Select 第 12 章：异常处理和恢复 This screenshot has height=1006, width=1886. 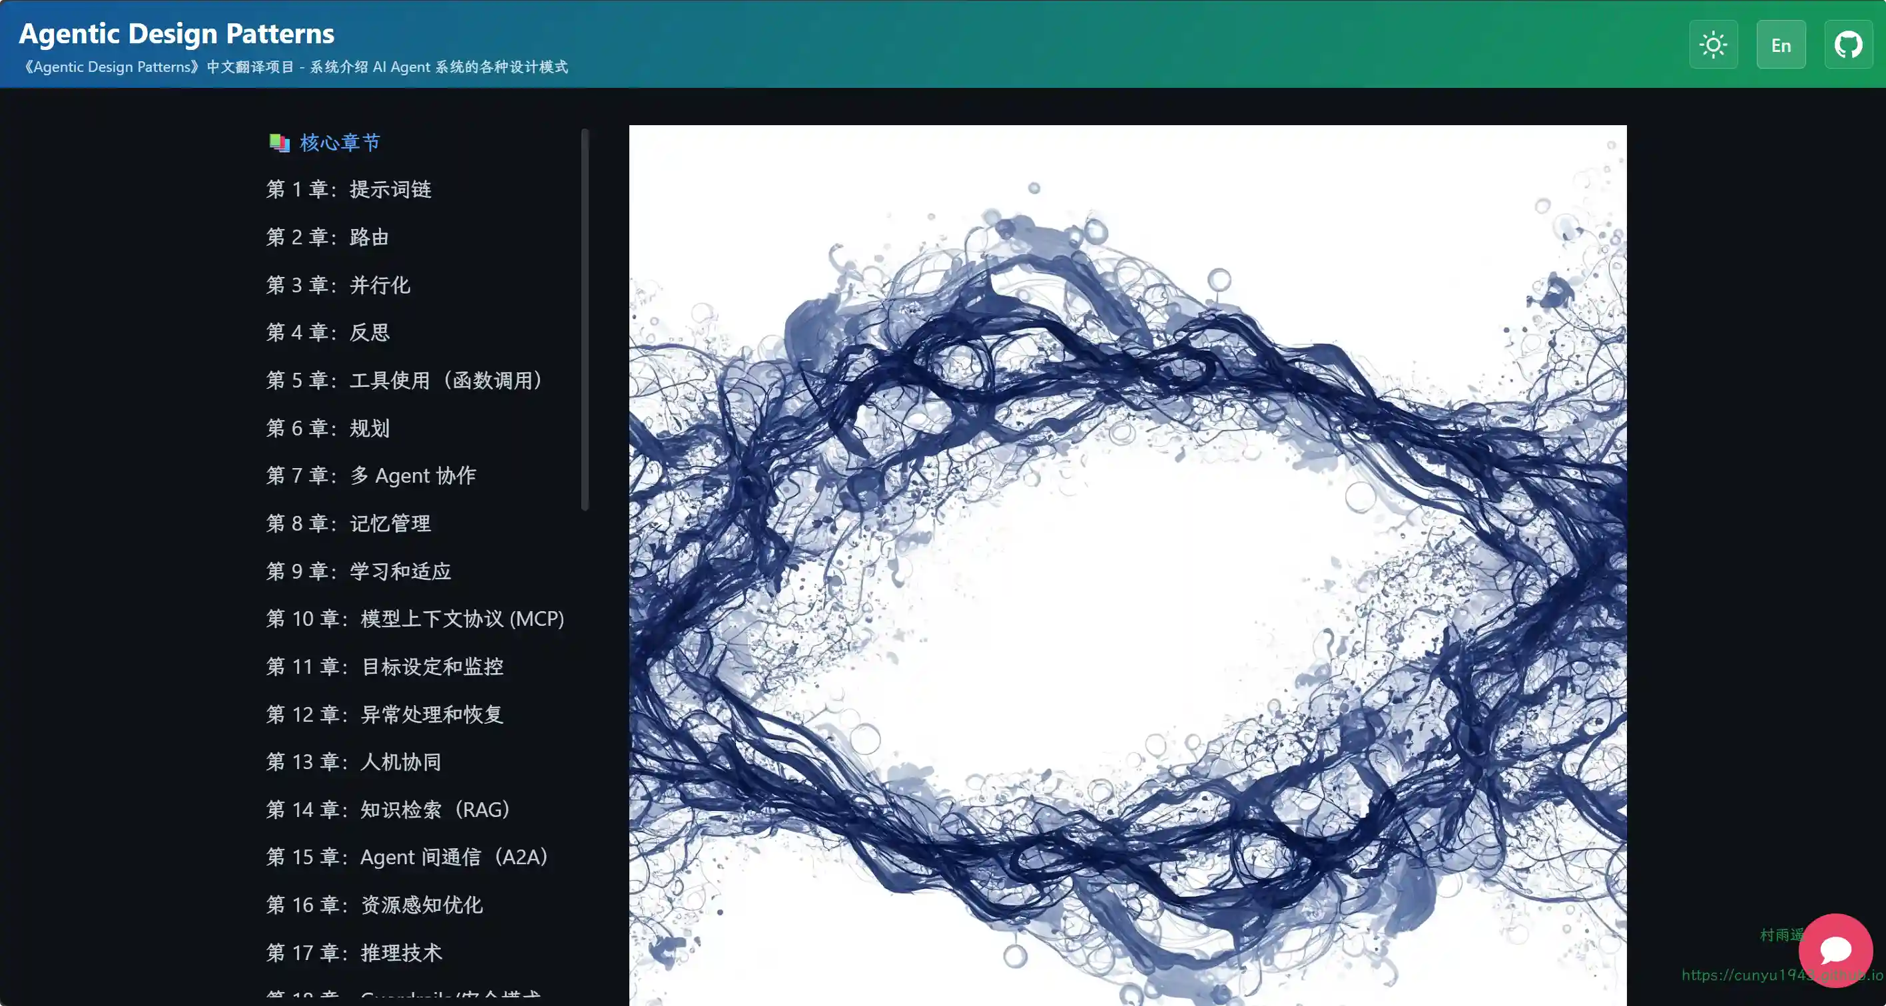click(x=384, y=714)
